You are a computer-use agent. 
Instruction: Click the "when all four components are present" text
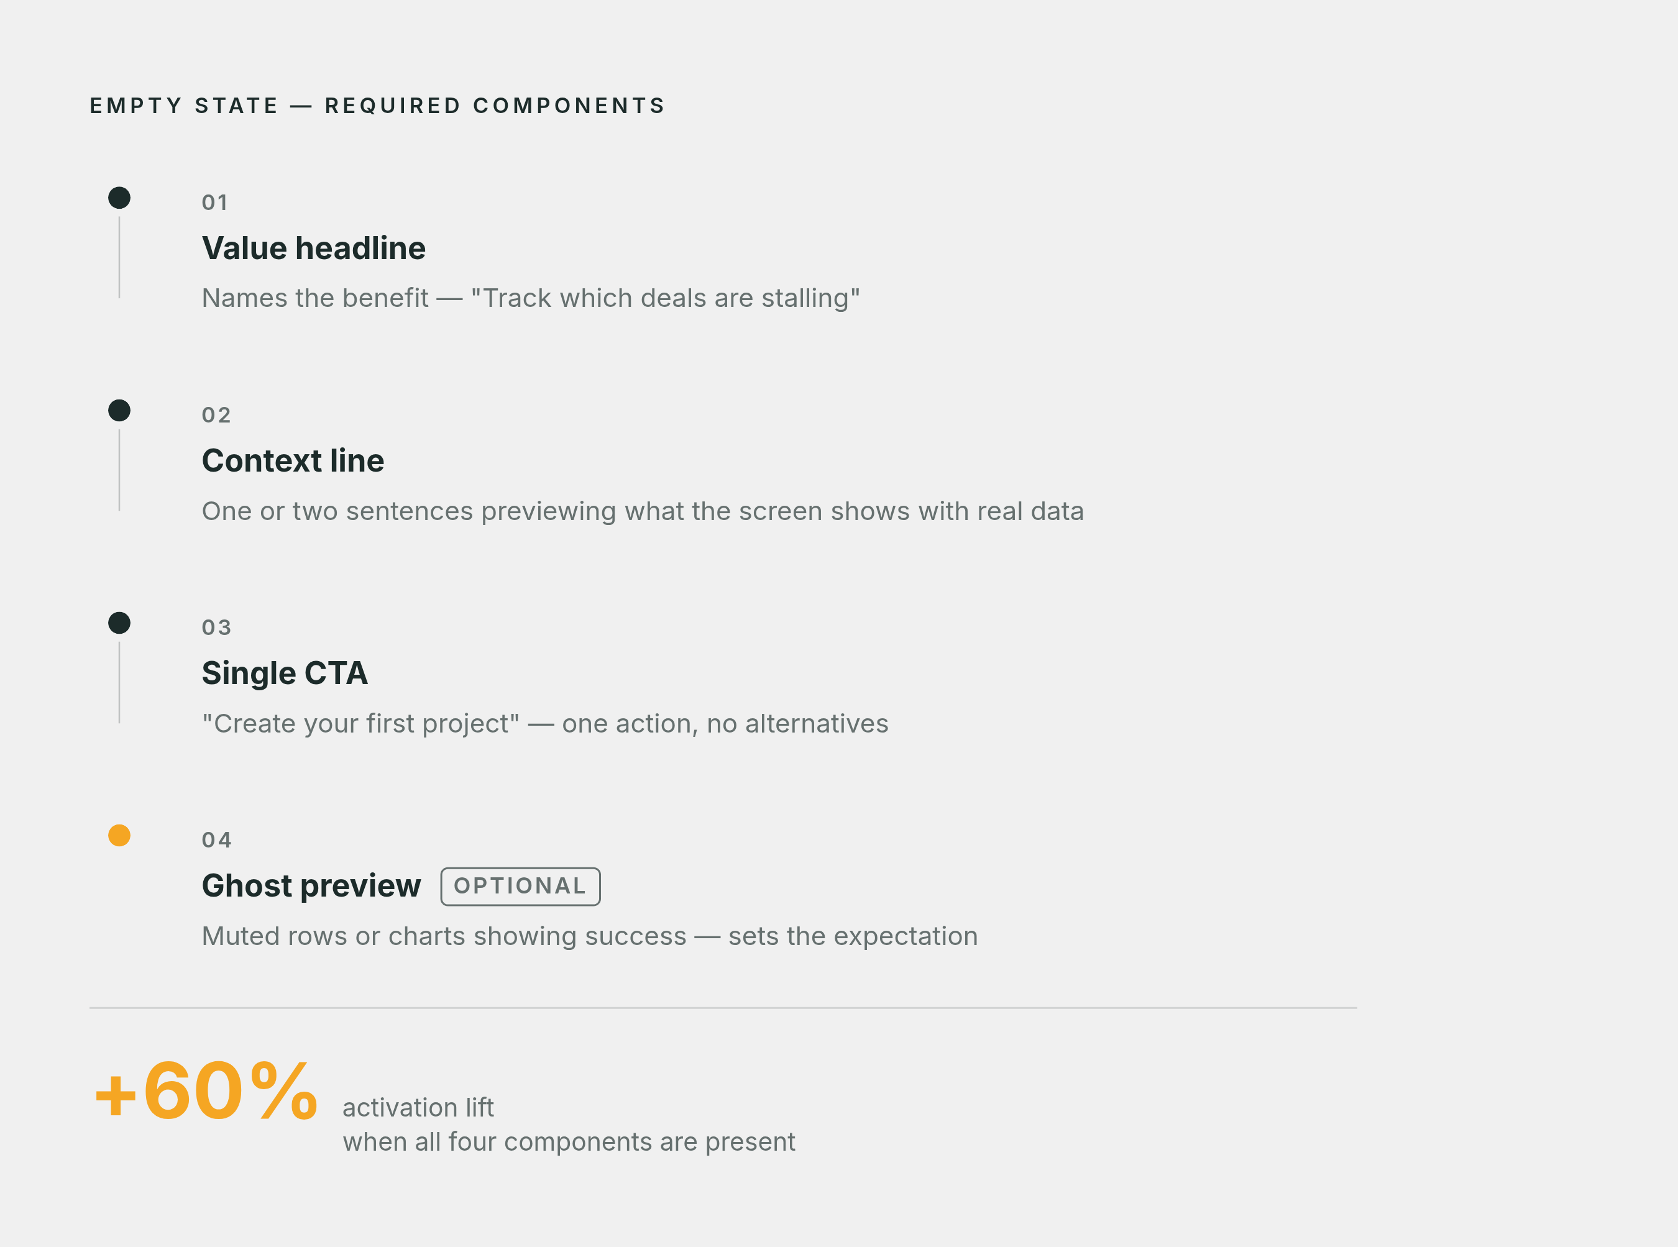point(569,1142)
